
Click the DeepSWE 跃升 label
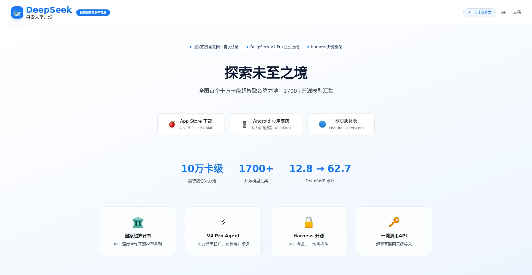[x=320, y=181]
